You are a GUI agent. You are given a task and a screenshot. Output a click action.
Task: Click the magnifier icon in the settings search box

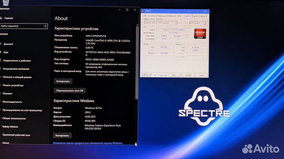tap(45, 26)
